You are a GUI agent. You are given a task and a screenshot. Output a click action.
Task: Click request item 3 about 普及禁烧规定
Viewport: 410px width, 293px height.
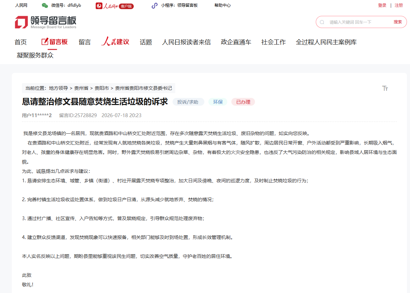(x=113, y=218)
